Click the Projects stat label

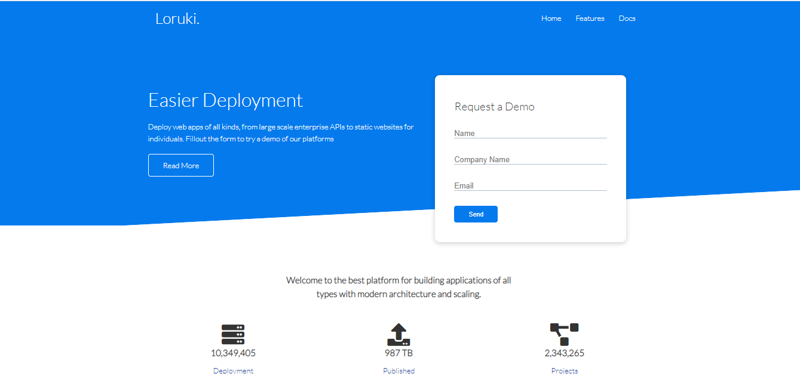coord(564,370)
